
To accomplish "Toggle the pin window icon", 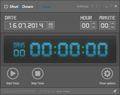I will point(115,91).
